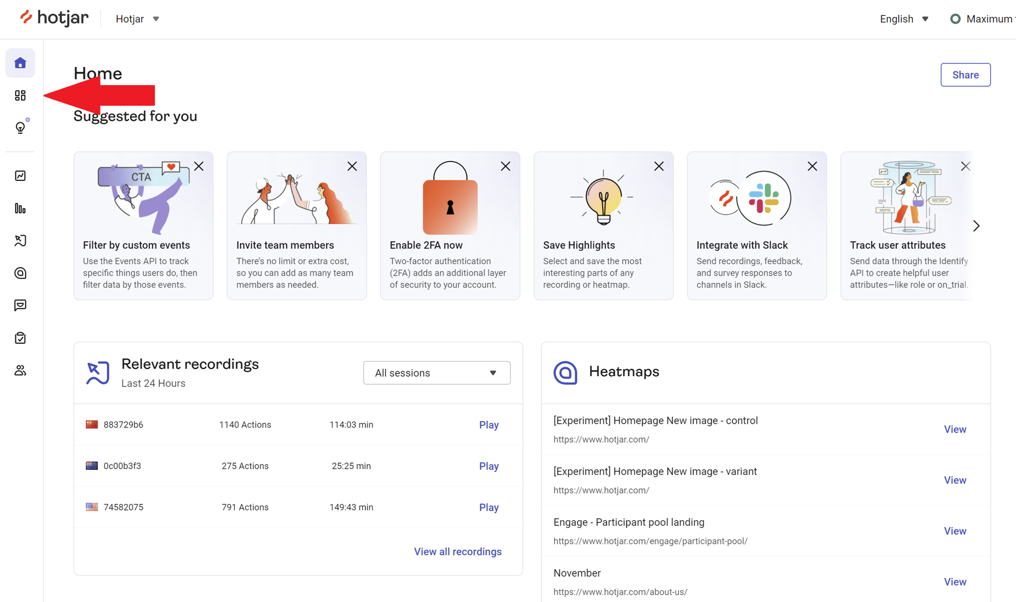Viewport: 1016px width, 602px height.
Task: Dismiss the Enable 2FA now suggestion card
Action: 505,166
